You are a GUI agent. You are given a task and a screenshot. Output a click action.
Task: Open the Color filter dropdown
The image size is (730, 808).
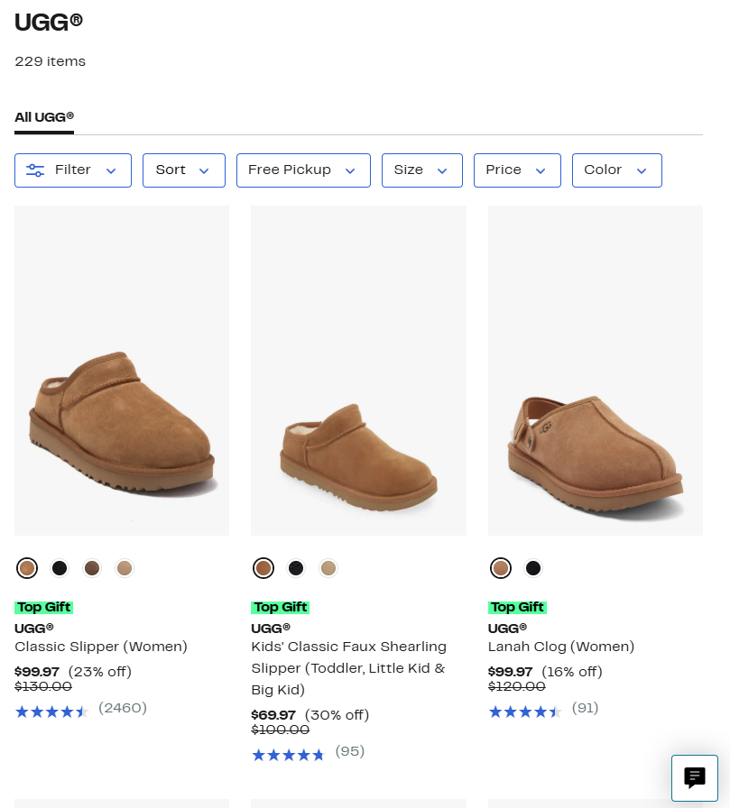point(616,170)
